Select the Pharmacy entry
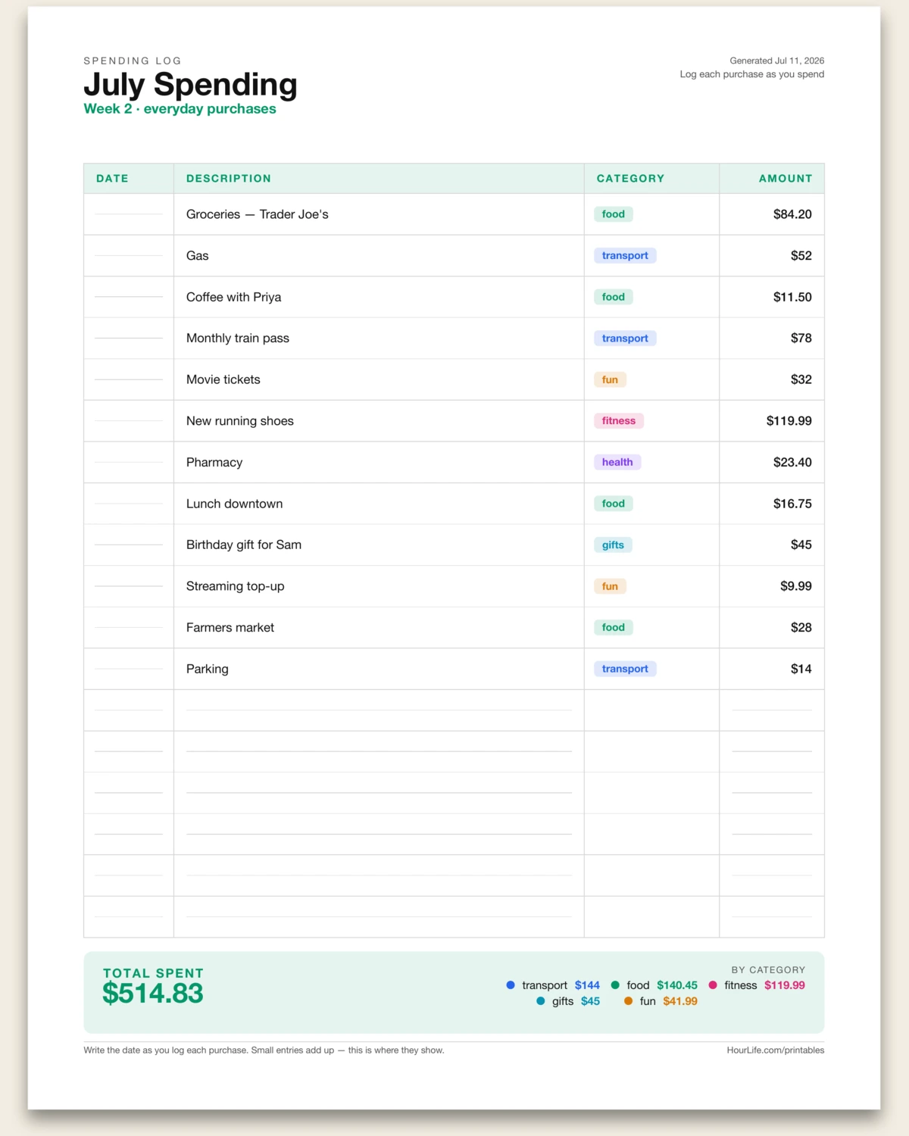909x1136 pixels. coord(214,463)
